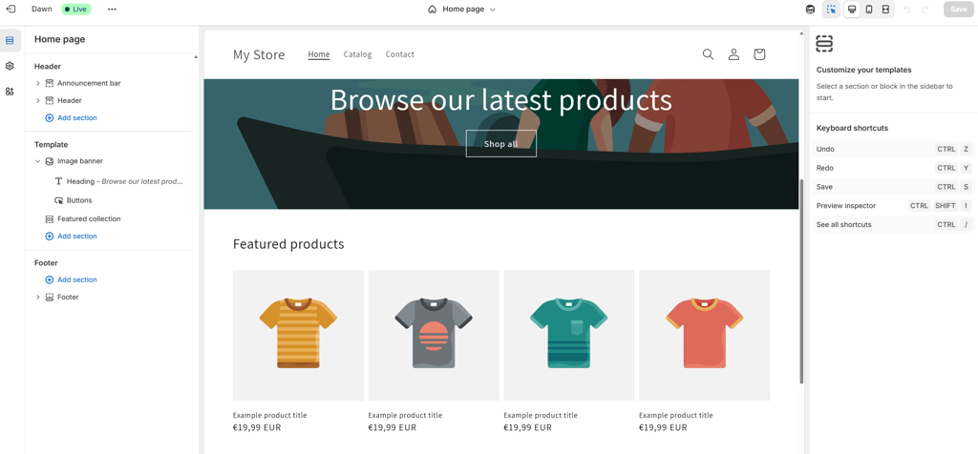Click the cart bag icon in preview
The height and width of the screenshot is (454, 978).
[x=759, y=54]
